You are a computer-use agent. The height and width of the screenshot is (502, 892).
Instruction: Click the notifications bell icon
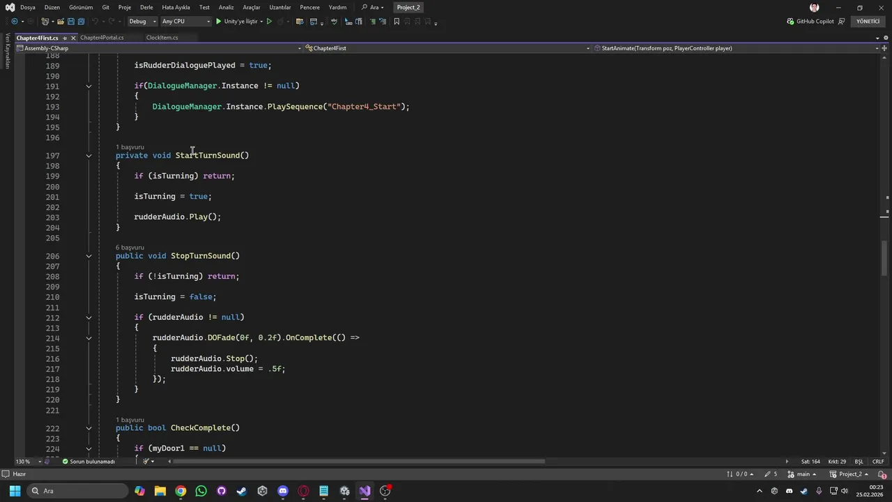click(882, 474)
